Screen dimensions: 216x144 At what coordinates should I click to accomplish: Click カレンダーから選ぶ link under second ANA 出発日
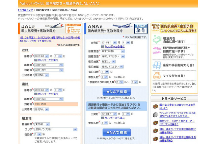114,118
